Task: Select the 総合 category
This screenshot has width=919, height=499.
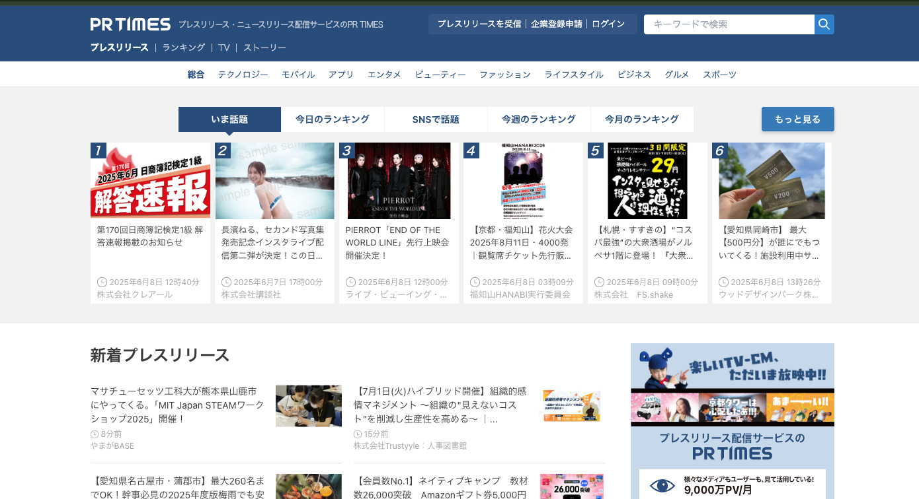Action: (196, 75)
